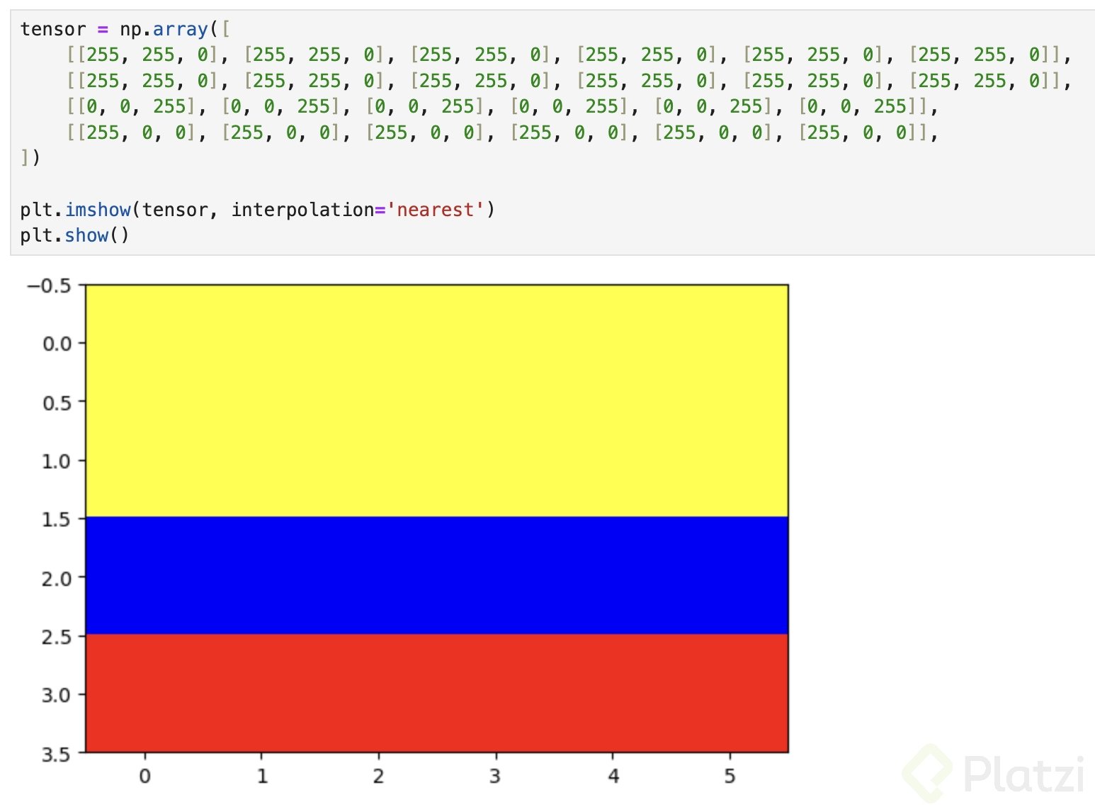Click the plt.imshow code line
Screen dimensions: 1095x812
[257, 210]
